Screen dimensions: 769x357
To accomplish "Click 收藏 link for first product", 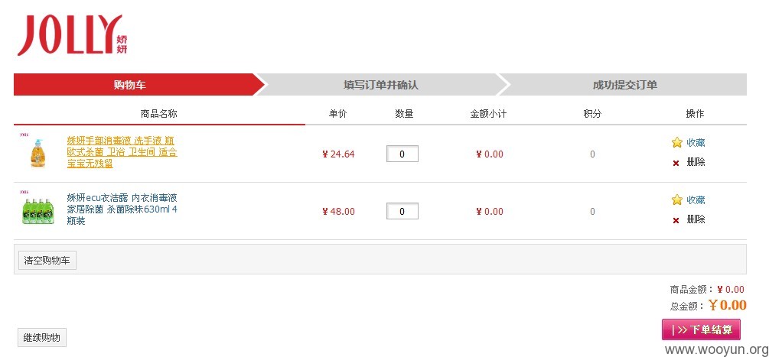I will [696, 142].
